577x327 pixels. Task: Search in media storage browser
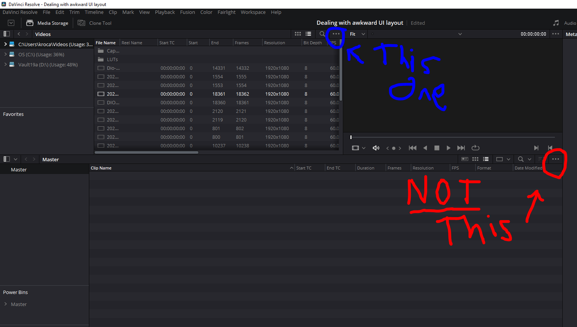(322, 34)
